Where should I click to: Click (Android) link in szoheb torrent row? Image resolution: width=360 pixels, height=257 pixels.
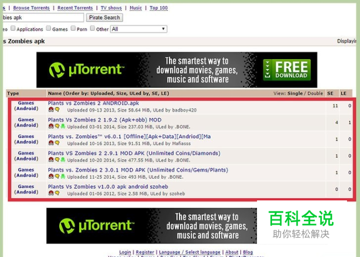coord(26,192)
